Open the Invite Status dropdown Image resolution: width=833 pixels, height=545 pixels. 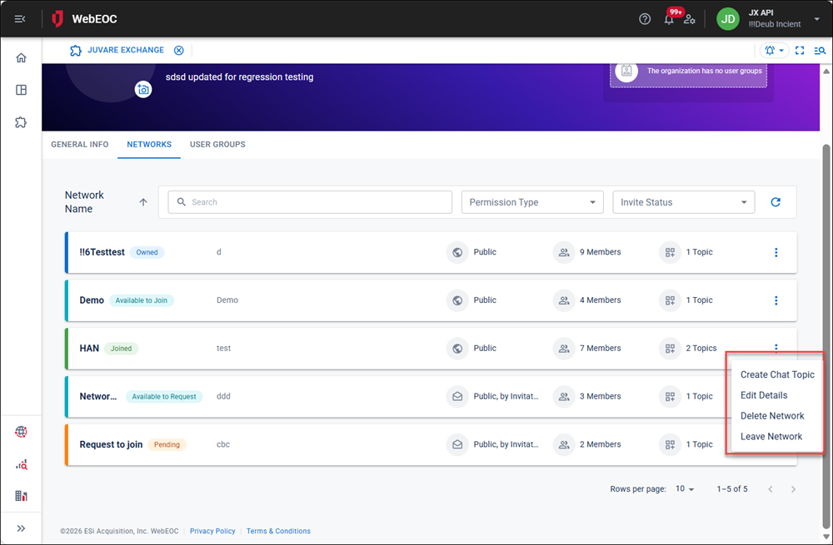(684, 202)
